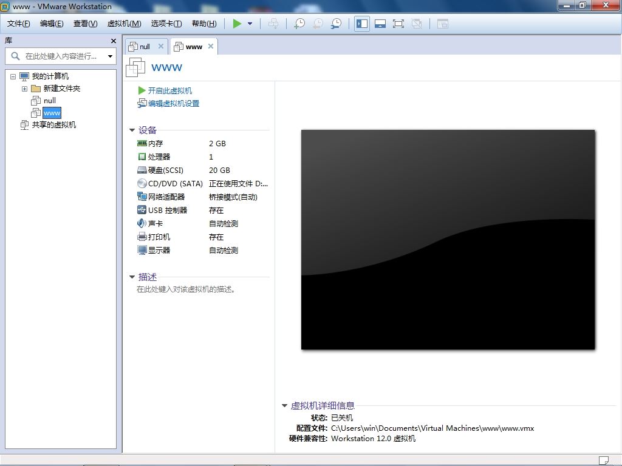Enter full screen mode

point(398,24)
